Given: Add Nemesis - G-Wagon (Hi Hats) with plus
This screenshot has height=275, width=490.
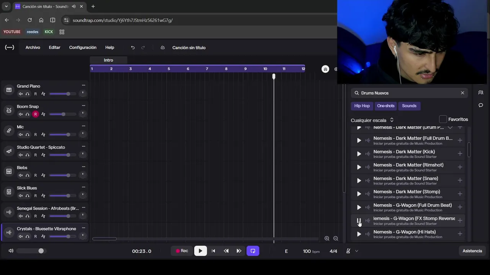Looking at the screenshot, I should [460, 234].
